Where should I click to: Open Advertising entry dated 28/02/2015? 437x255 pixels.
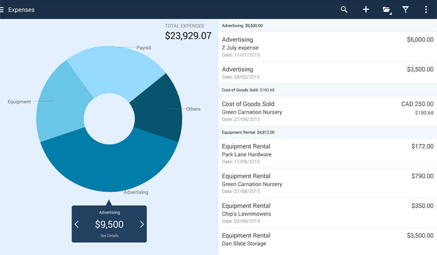tap(328, 72)
